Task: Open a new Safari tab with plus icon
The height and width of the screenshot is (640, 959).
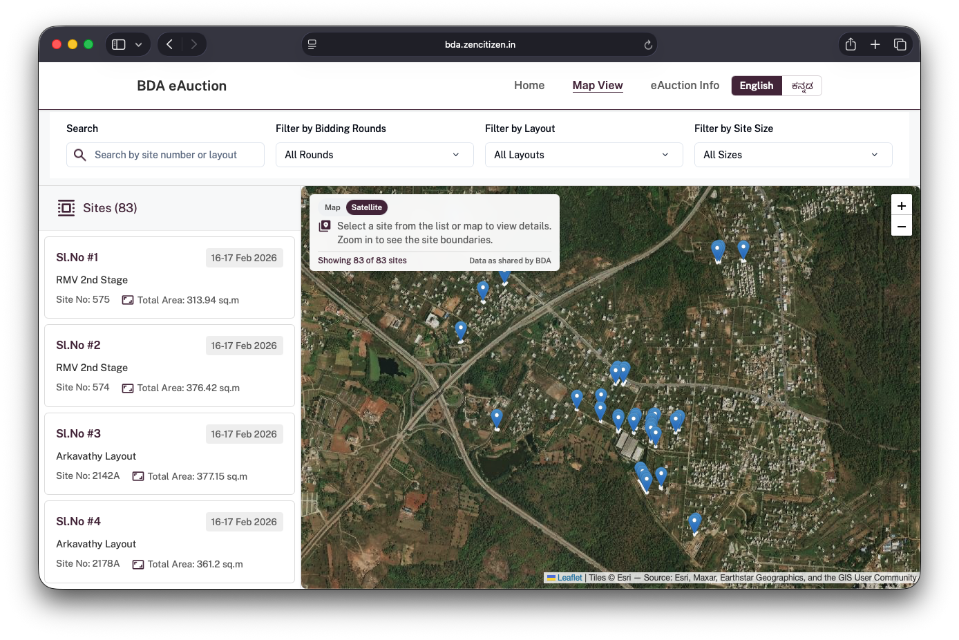Action: coord(875,44)
